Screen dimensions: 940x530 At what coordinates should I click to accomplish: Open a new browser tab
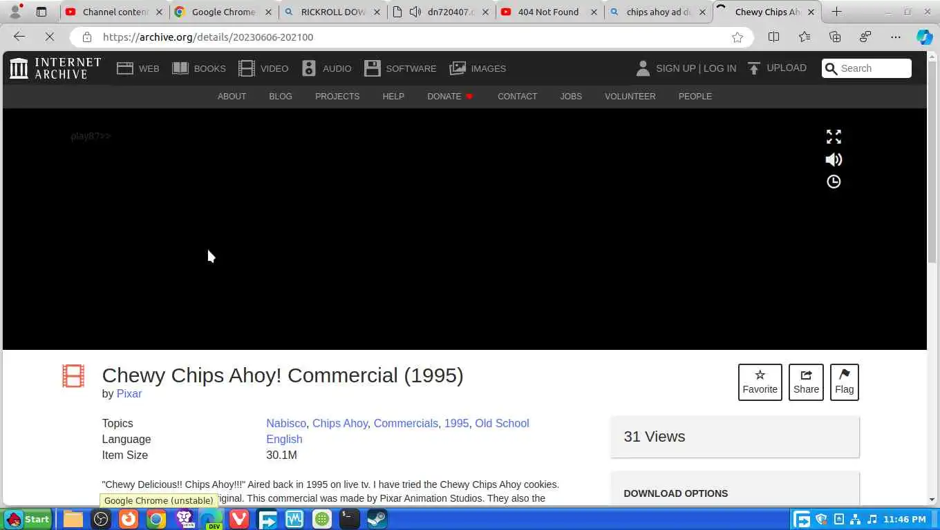tap(836, 12)
